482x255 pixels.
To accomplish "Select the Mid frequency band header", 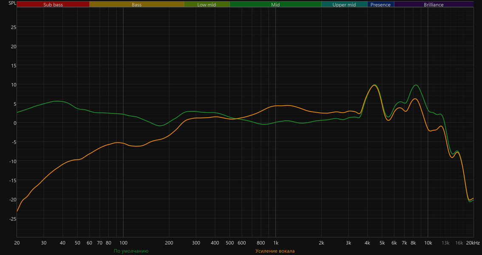I will coord(275,5).
